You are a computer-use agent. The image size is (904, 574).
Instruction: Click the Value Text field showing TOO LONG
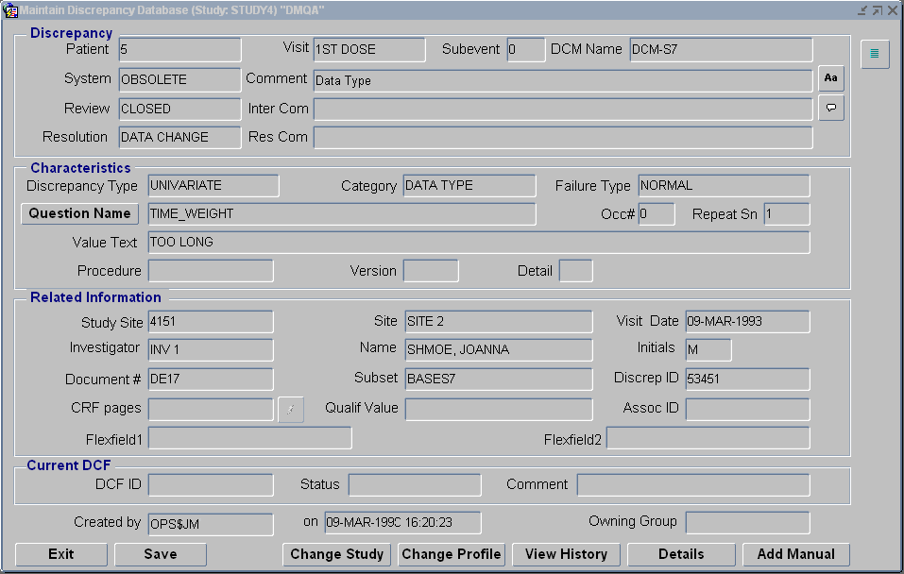(472, 242)
